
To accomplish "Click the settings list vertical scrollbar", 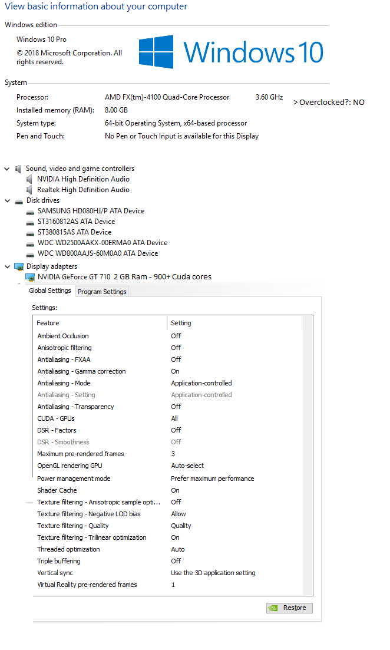I will 308,455.
